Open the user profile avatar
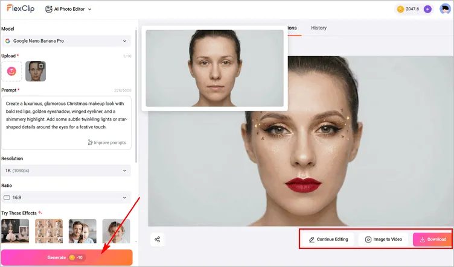454x267 pixels. (x=445, y=9)
